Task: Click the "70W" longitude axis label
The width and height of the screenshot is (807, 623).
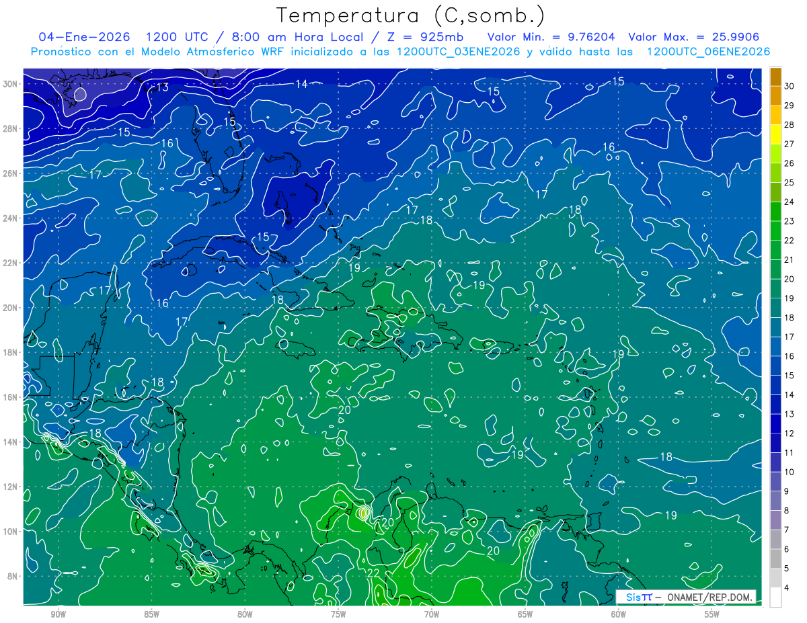Action: [432, 614]
